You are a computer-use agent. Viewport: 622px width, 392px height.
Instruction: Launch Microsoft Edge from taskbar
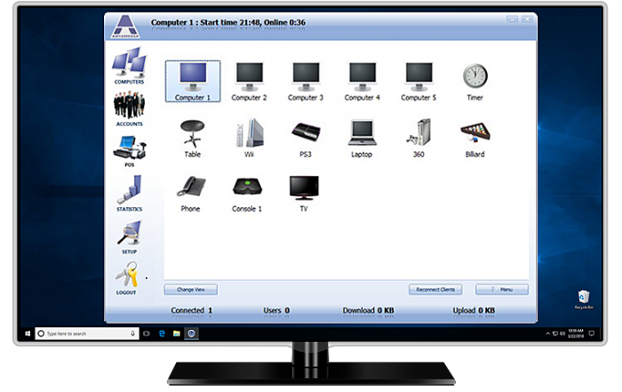(162, 333)
